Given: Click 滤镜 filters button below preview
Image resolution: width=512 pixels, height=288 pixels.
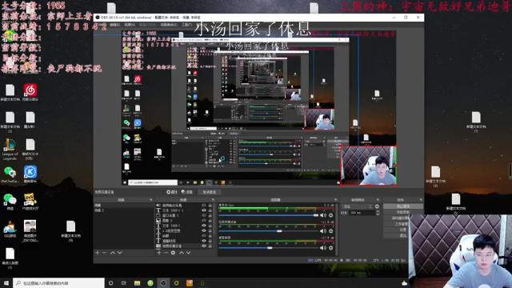Looking at the screenshot, I should (x=187, y=192).
